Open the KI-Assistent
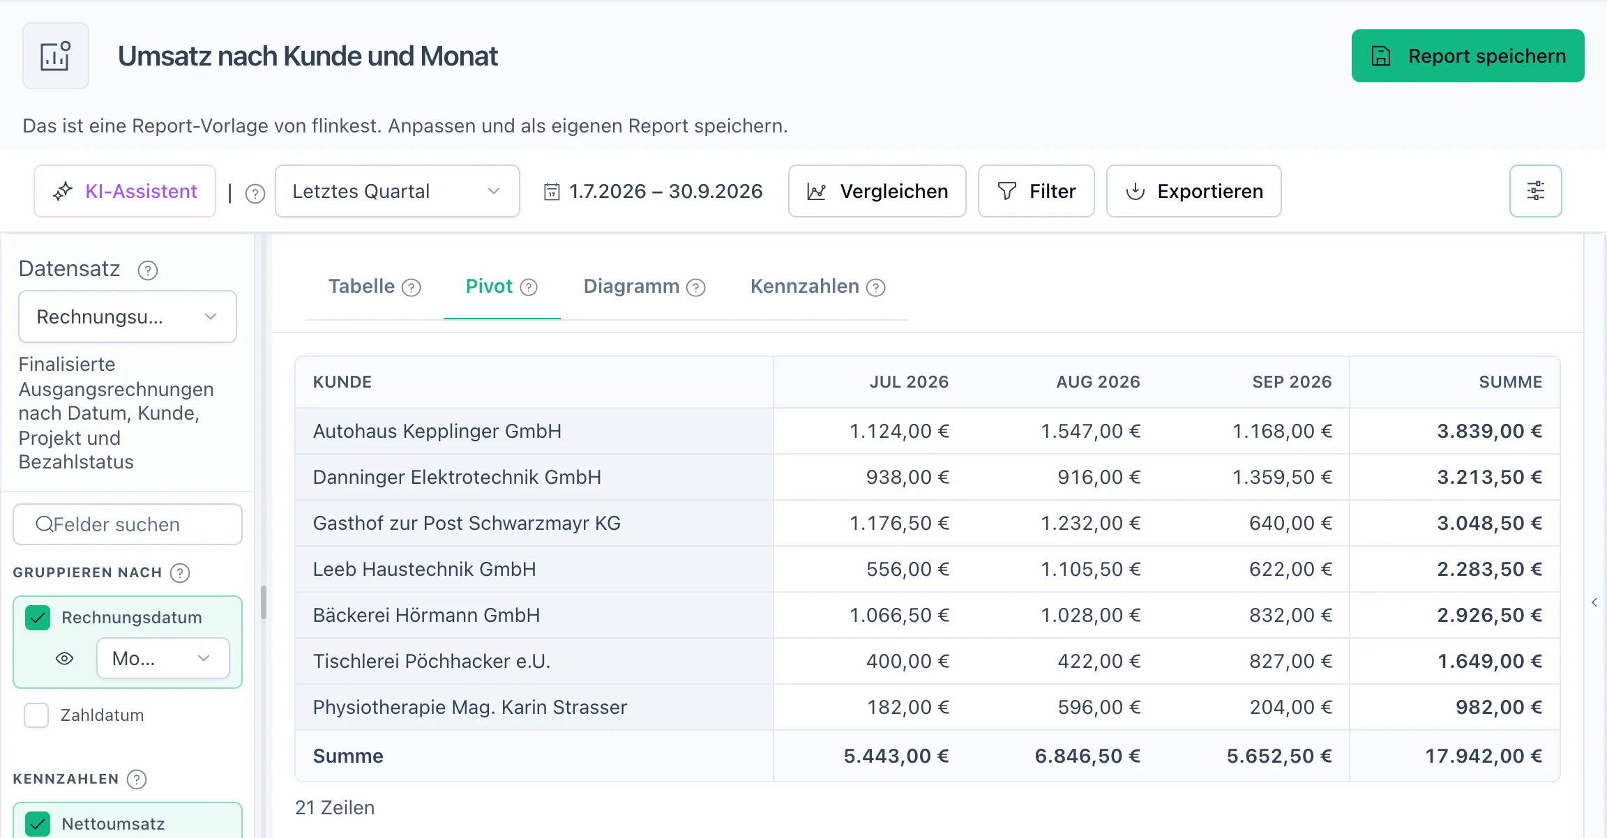The image size is (1607, 838). point(125,191)
